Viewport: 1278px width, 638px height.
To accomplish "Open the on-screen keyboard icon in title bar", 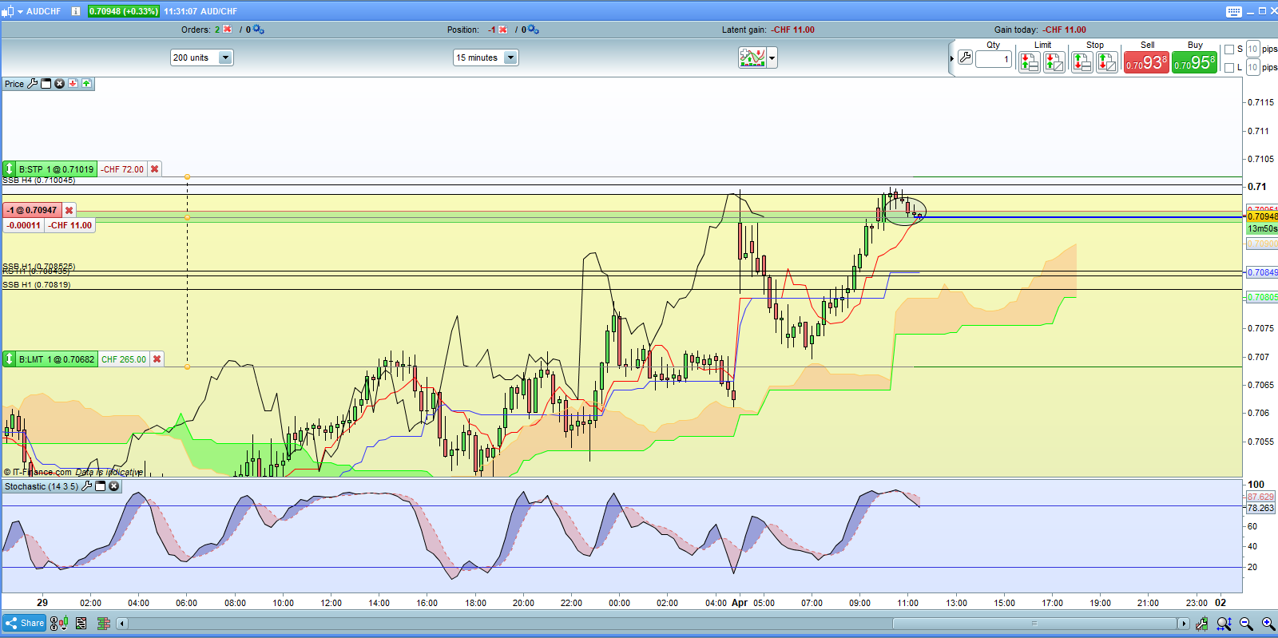I will click(x=1234, y=11).
